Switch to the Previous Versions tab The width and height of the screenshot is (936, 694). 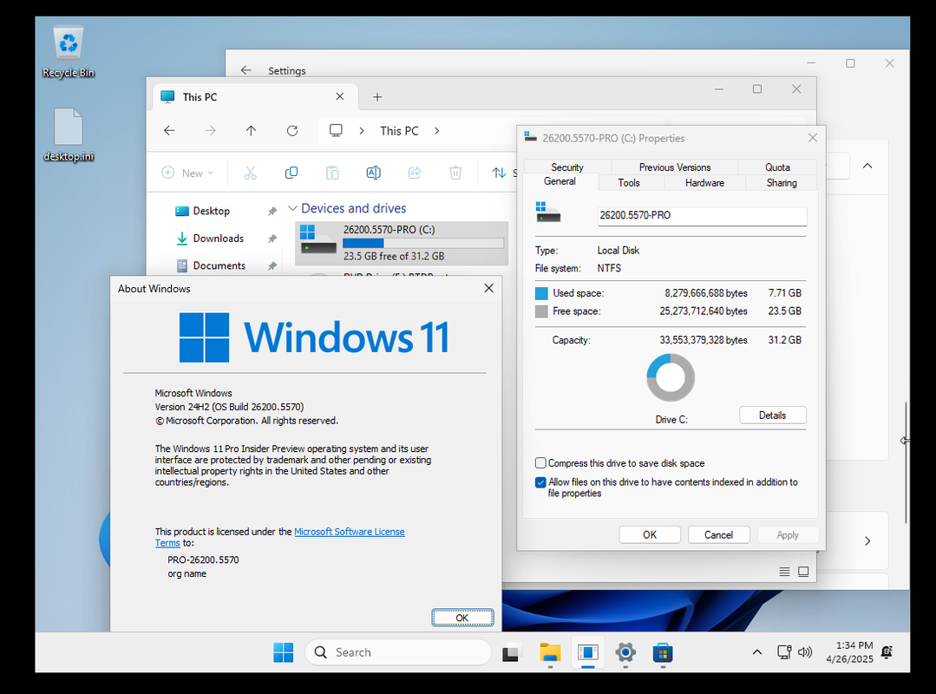(x=675, y=167)
